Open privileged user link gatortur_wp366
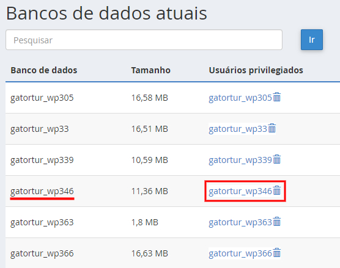Screen dimensions: 340x268 point(240,254)
